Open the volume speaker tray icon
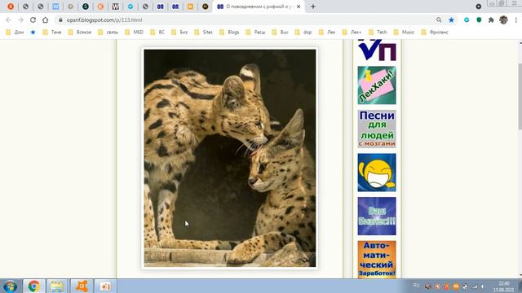 (484, 286)
